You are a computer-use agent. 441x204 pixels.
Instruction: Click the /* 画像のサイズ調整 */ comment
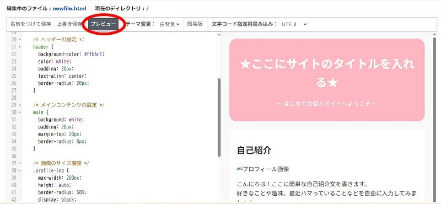[61, 163]
